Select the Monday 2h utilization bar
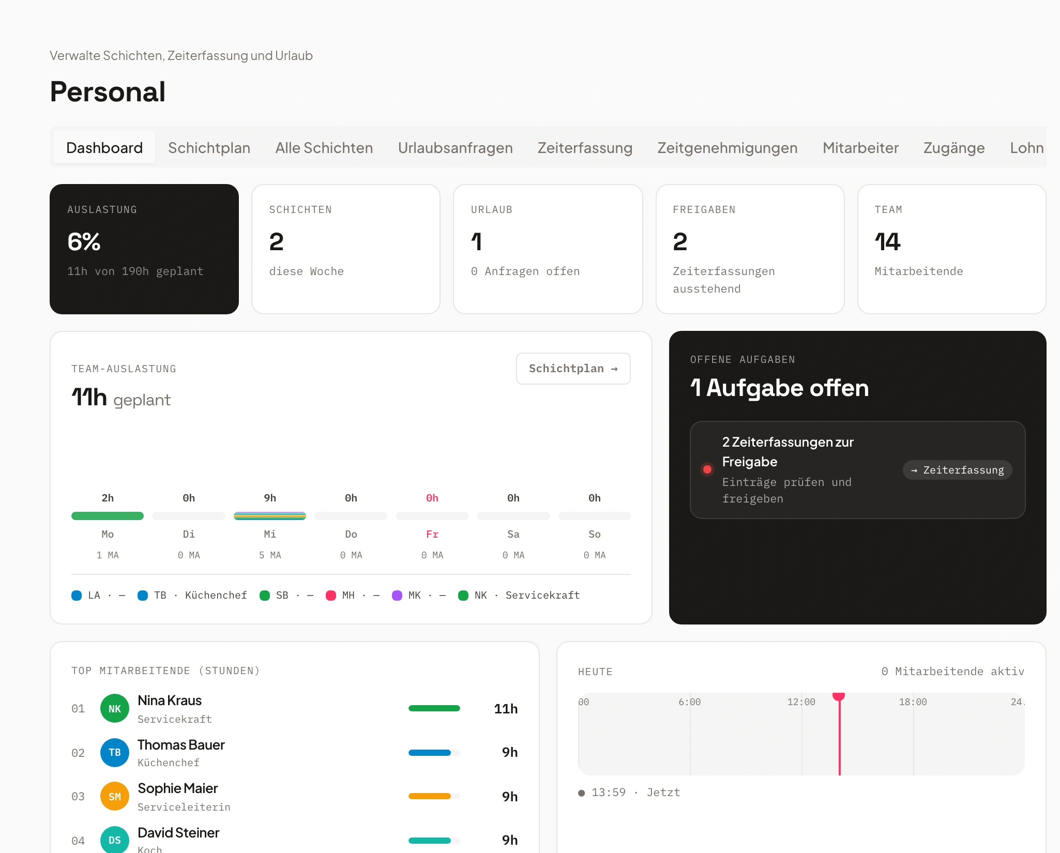 click(x=108, y=516)
